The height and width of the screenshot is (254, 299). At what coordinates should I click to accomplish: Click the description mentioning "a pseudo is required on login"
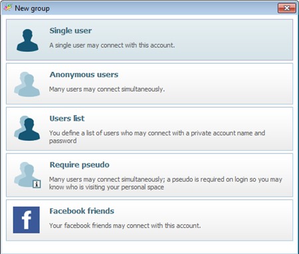[165, 183]
